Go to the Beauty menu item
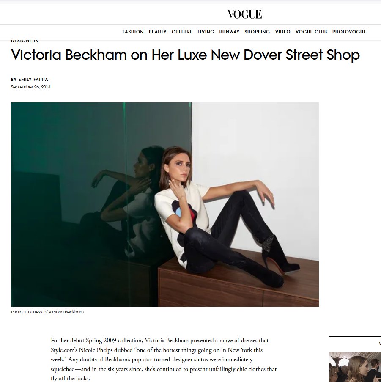The image size is (381, 382). [157, 32]
